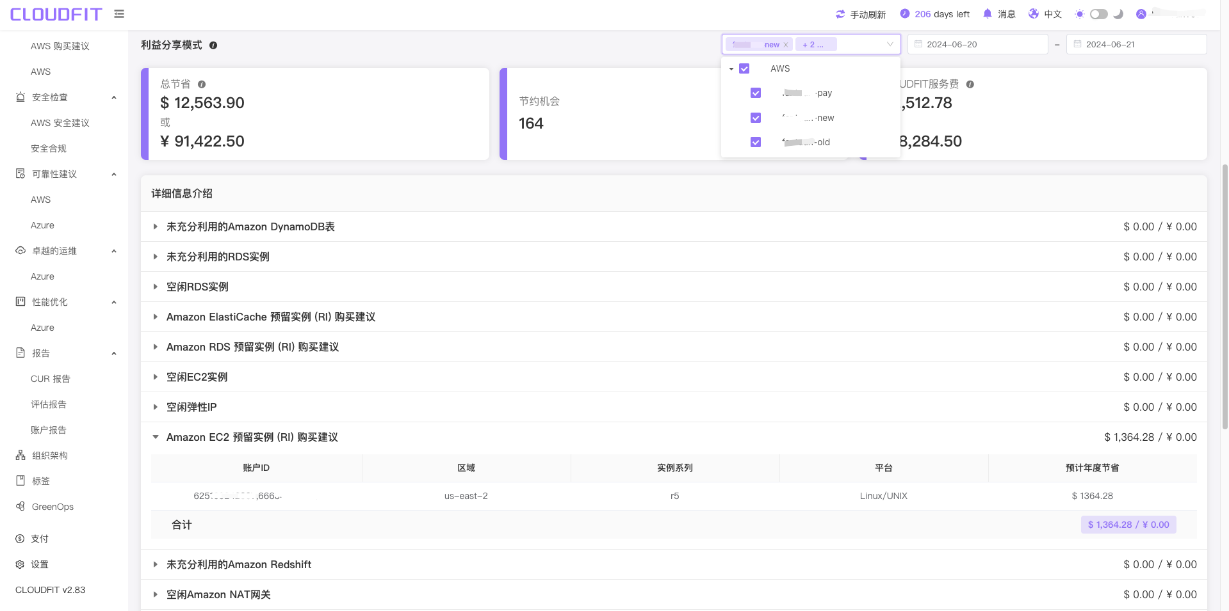Viewport: 1229px width, 611px height.
Task: Click 预计年度节省 column header
Action: [x=1093, y=468]
